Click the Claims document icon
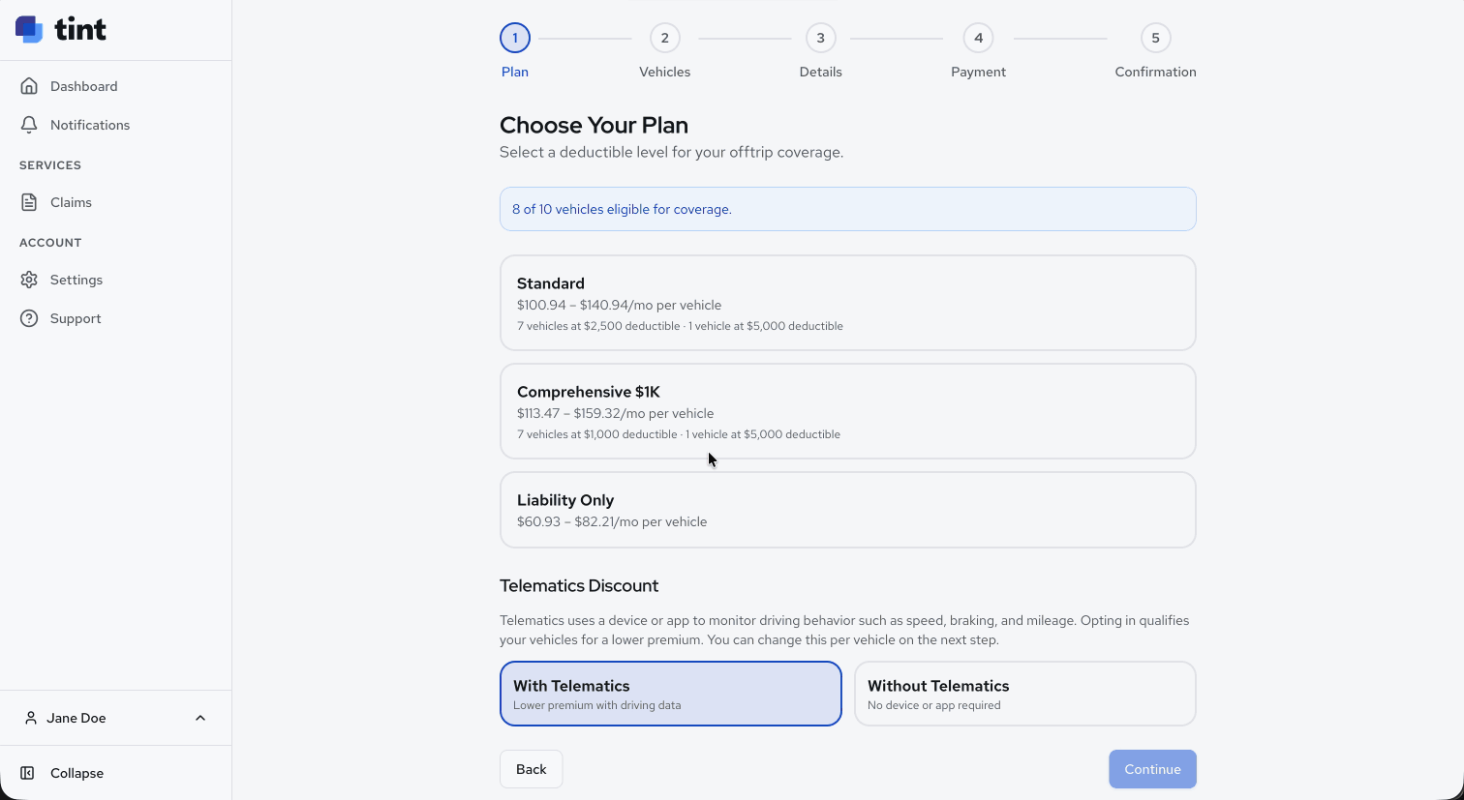Viewport: 1464px width, 800px height. [x=30, y=201]
